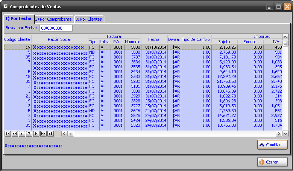Click the P.V. column header
The width and height of the screenshot is (293, 171).
(117, 42)
